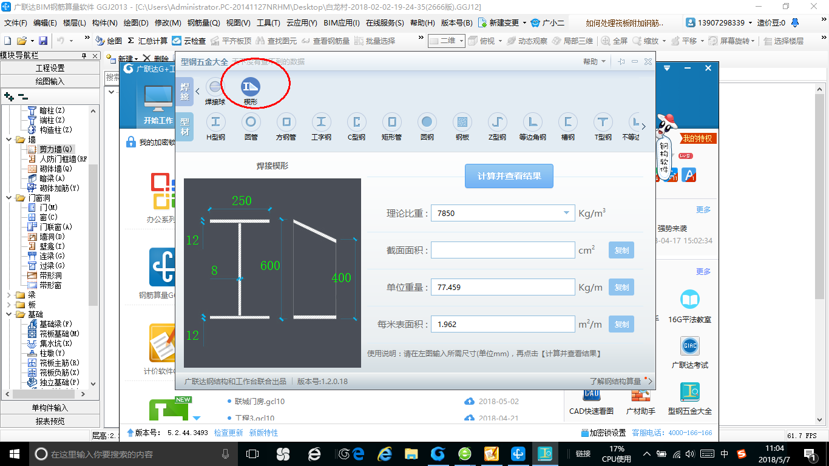Click 局部三维 partial 3D tool
The width and height of the screenshot is (829, 466).
[x=572, y=41]
